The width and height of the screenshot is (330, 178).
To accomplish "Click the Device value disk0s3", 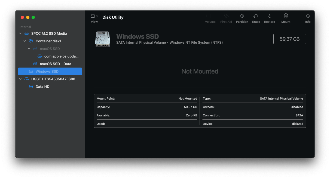I will [298, 124].
